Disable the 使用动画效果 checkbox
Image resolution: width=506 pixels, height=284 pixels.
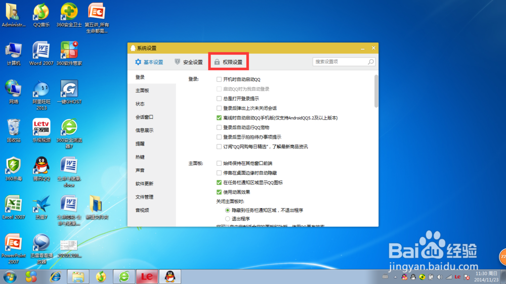[x=219, y=192]
